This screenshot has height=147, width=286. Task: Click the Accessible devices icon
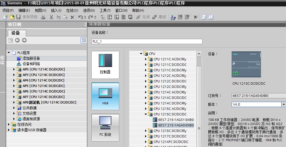pos(173,17)
